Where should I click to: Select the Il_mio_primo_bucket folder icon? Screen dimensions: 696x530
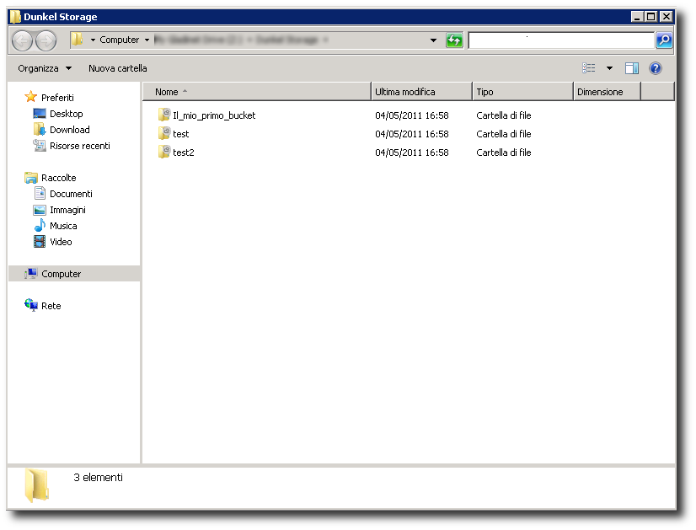[163, 115]
